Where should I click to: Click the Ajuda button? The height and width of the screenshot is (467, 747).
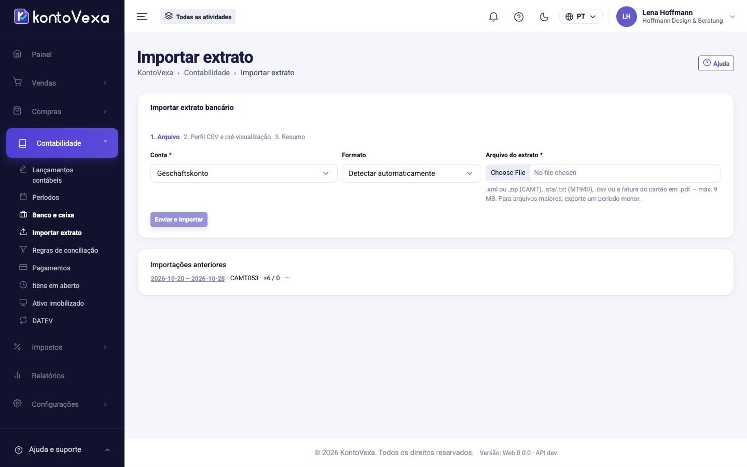click(716, 63)
